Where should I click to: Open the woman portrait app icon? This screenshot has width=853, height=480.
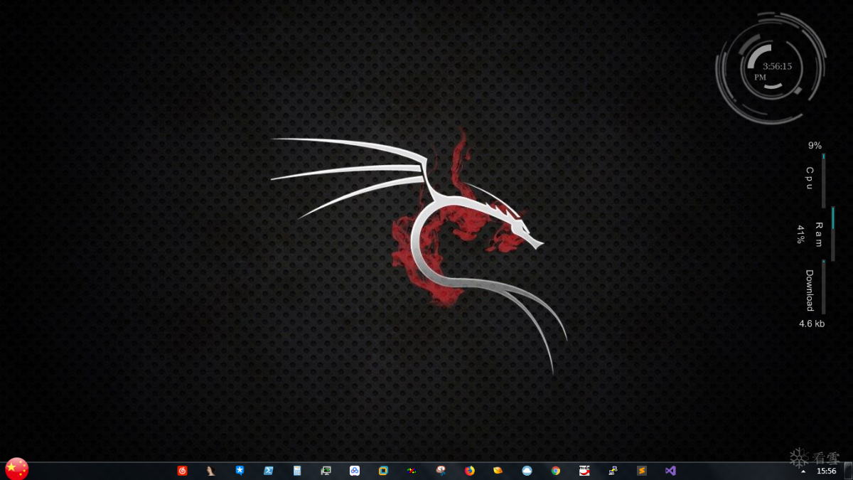tap(211, 471)
